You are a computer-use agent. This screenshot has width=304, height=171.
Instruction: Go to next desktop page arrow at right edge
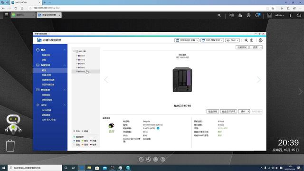pos(300,92)
